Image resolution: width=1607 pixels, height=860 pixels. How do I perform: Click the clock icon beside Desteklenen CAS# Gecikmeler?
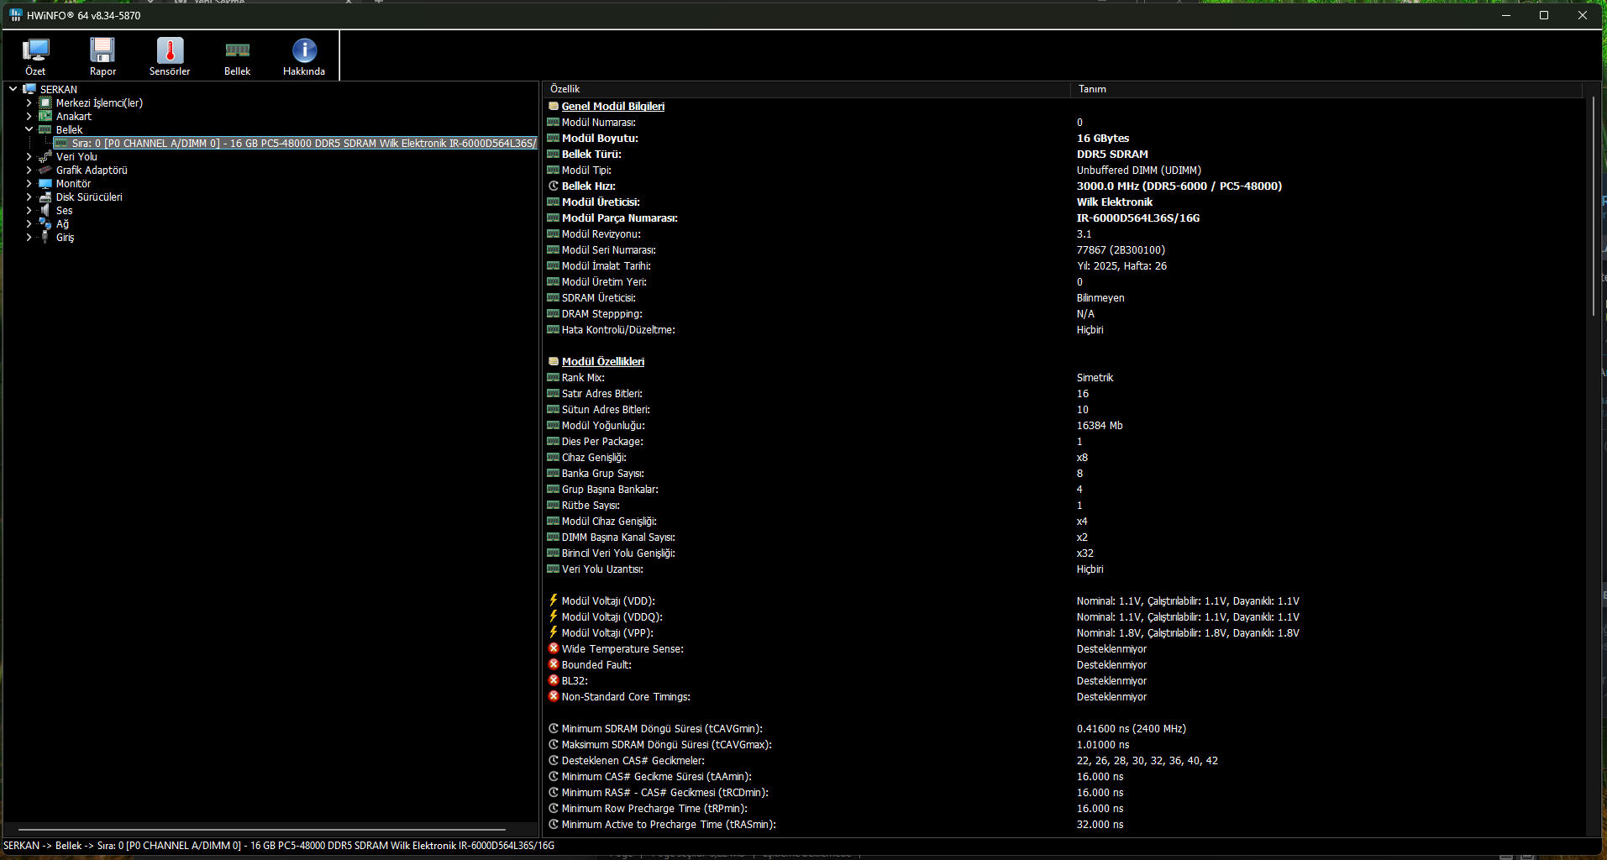[x=554, y=760]
